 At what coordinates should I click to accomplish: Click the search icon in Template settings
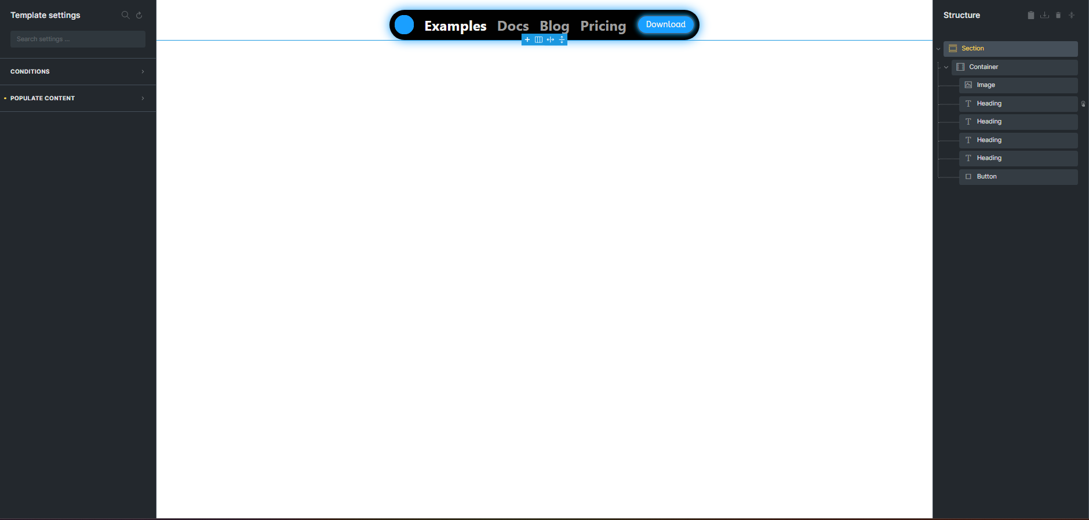(125, 15)
